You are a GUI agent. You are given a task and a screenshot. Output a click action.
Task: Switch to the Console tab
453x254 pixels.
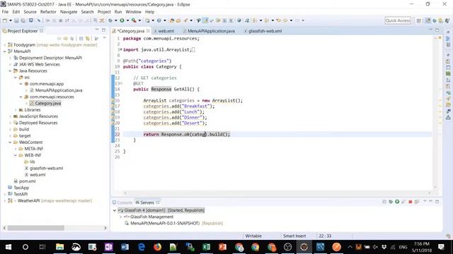pyautogui.click(x=122, y=202)
